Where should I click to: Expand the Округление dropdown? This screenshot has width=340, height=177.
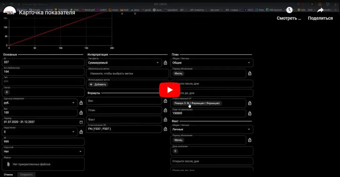(x=40, y=132)
